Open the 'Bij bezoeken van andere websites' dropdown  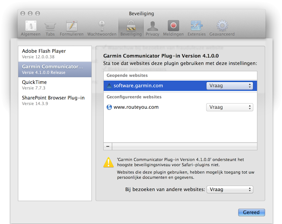[x=230, y=190]
